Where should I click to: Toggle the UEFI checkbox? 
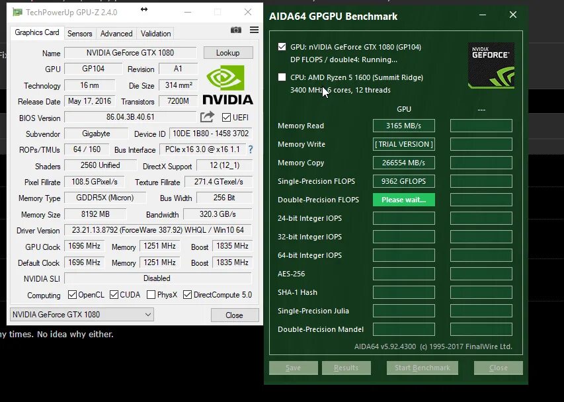click(x=226, y=118)
